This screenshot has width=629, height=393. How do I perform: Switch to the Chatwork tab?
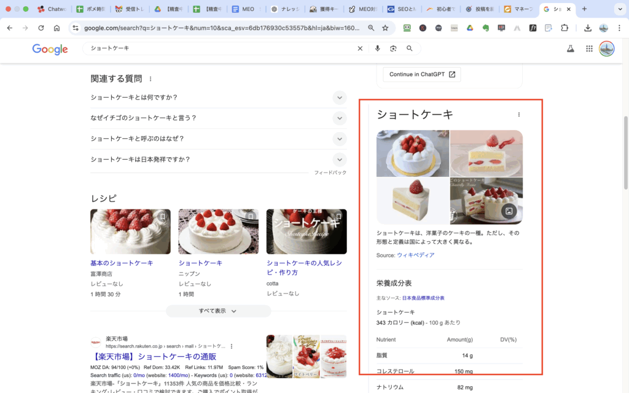click(52, 9)
